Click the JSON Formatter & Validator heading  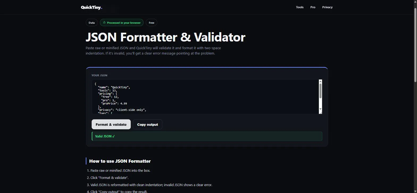point(165,37)
